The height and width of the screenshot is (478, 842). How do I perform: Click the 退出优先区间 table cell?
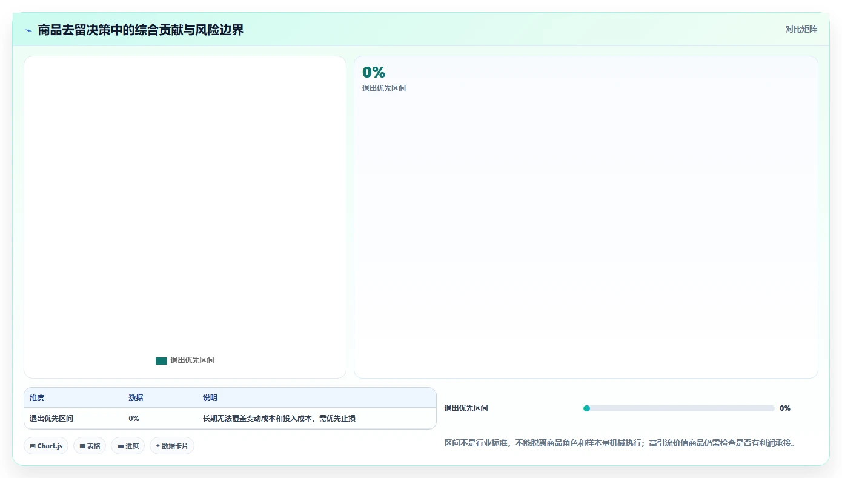[x=51, y=419]
